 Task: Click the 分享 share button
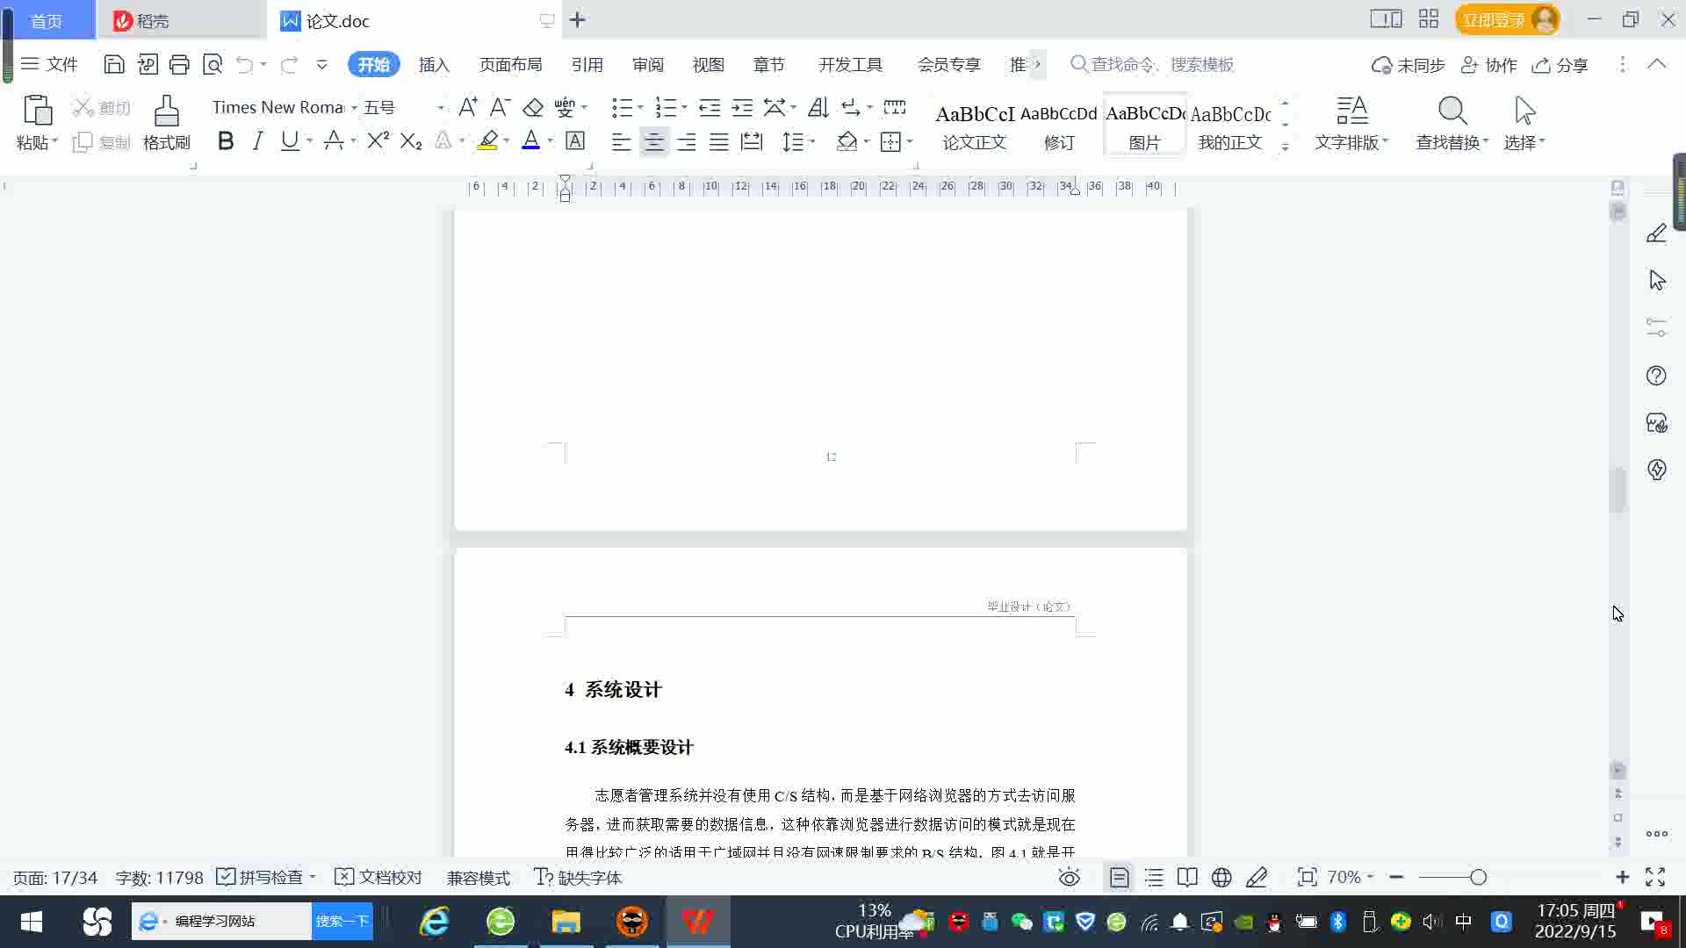click(x=1560, y=65)
